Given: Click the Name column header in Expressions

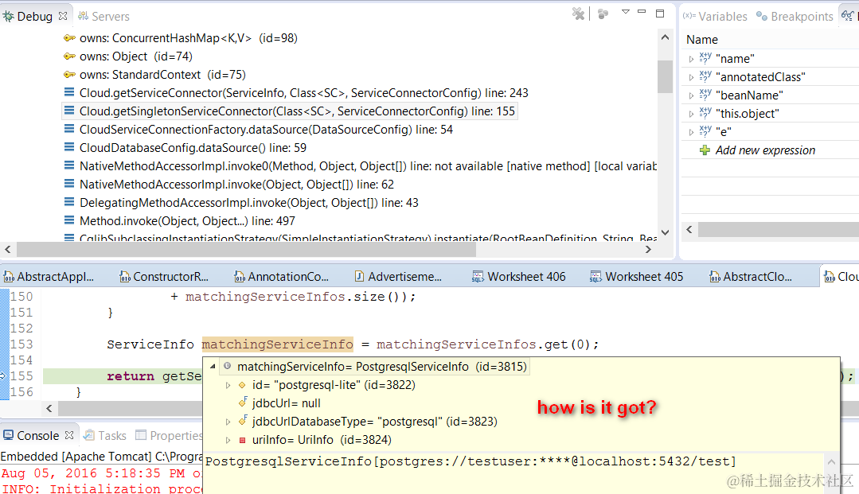Looking at the screenshot, I should pyautogui.click(x=702, y=40).
